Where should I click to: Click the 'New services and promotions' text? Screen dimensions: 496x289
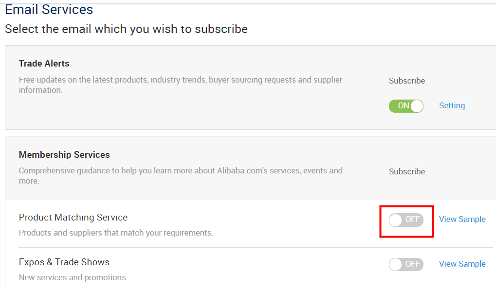click(x=73, y=278)
